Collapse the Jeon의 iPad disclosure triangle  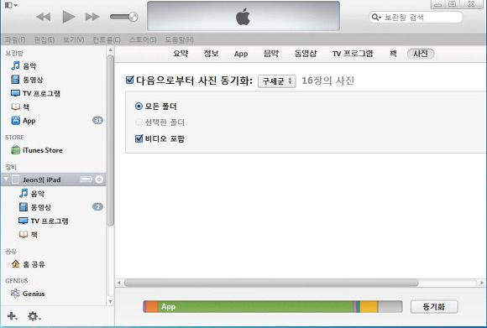6,179
